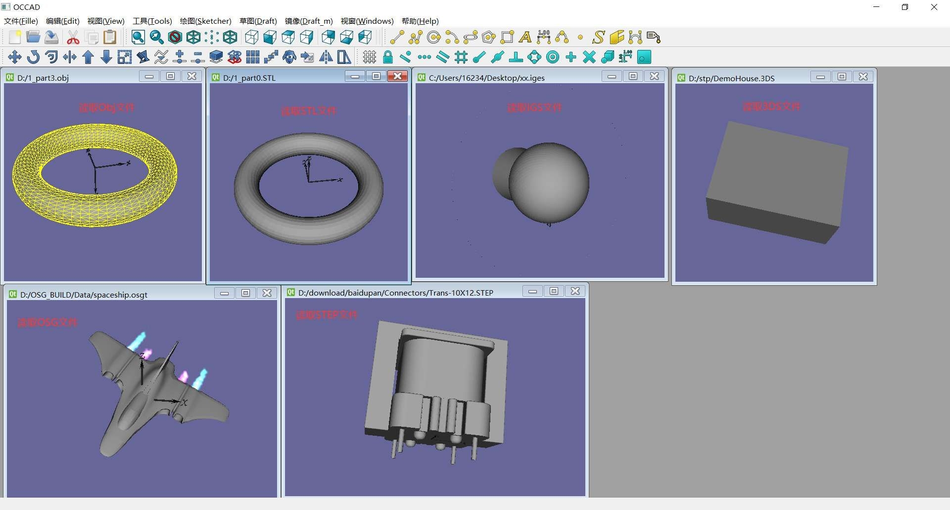Viewport: 950px width, 510px height.
Task: Click the Save file button
Action: pos(51,37)
